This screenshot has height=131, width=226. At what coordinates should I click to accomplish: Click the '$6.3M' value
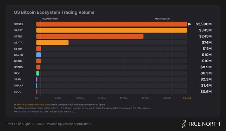[x=206, y=73]
